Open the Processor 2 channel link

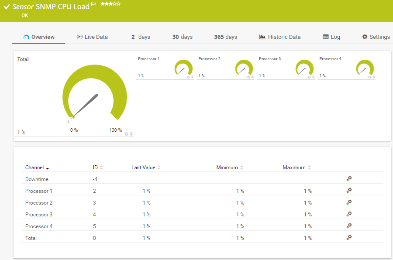38,202
